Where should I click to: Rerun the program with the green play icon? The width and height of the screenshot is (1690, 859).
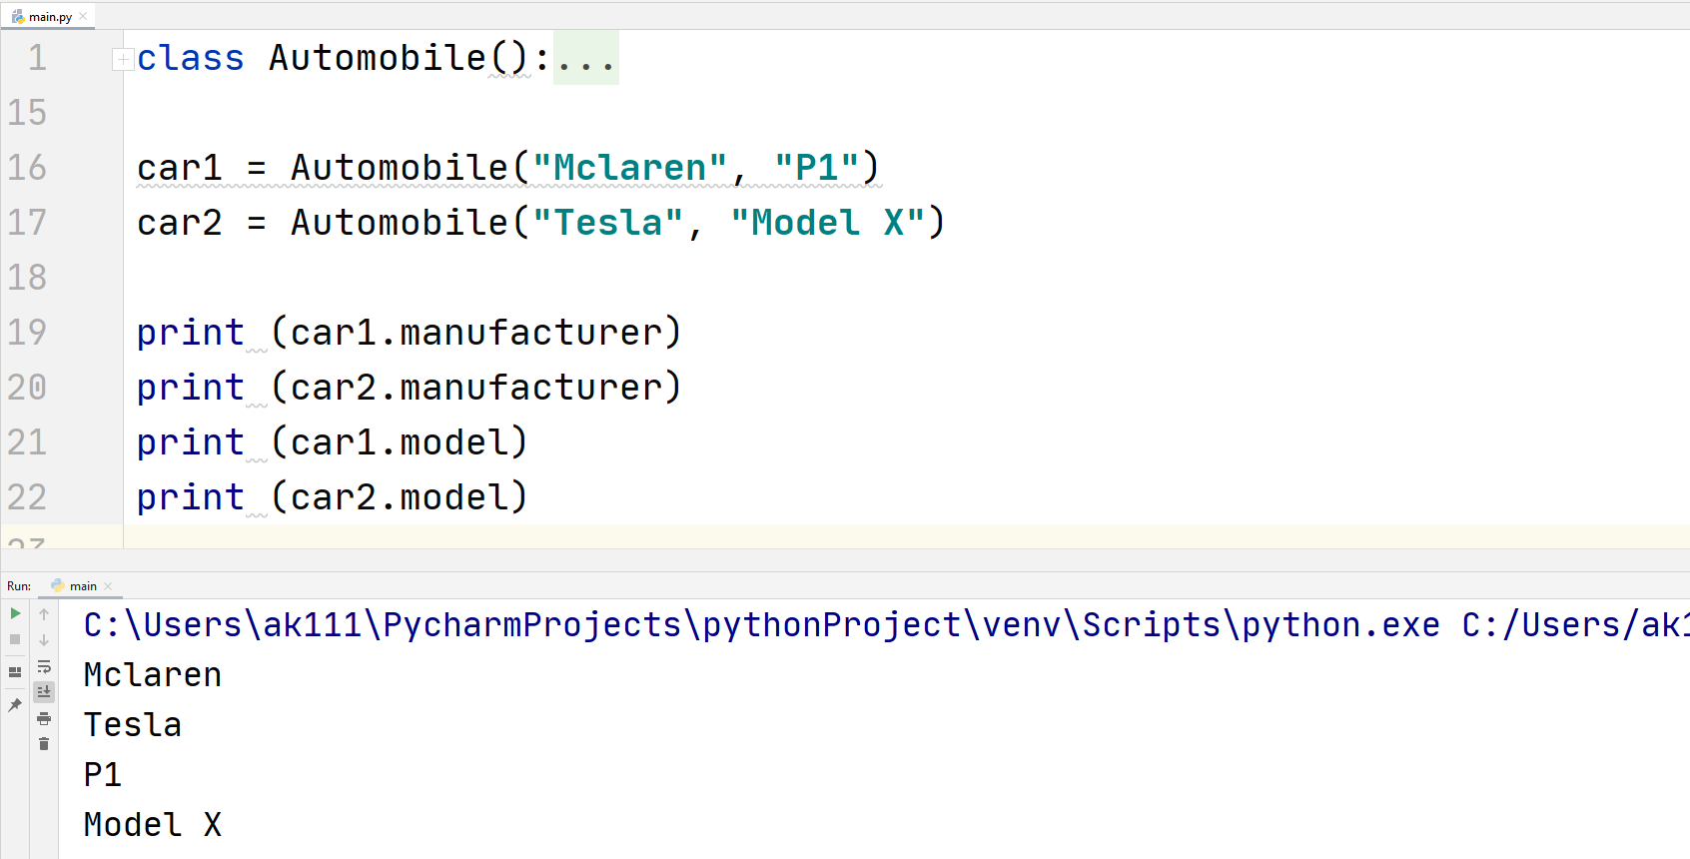15,613
